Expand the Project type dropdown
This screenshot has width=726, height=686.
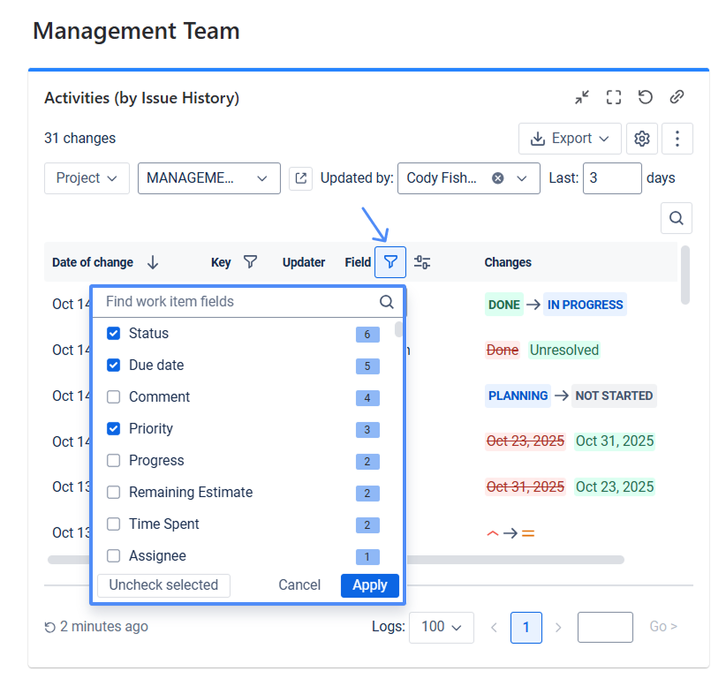pyautogui.click(x=87, y=178)
